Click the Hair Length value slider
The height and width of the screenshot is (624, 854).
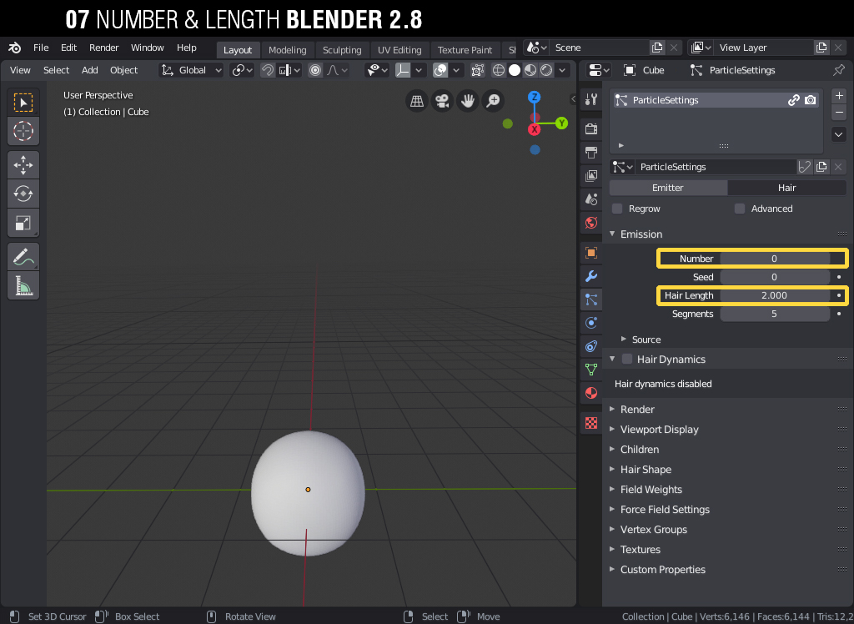[774, 295]
